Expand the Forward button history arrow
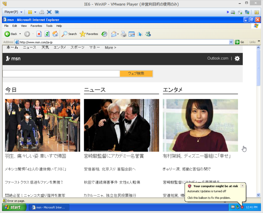 [x=33, y=34]
